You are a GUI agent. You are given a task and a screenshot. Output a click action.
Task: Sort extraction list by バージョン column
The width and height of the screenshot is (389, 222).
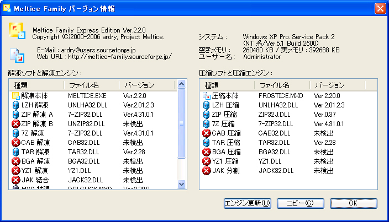pyautogui.click(x=147, y=85)
